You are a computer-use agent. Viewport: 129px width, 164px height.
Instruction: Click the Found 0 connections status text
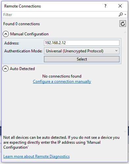22,24
